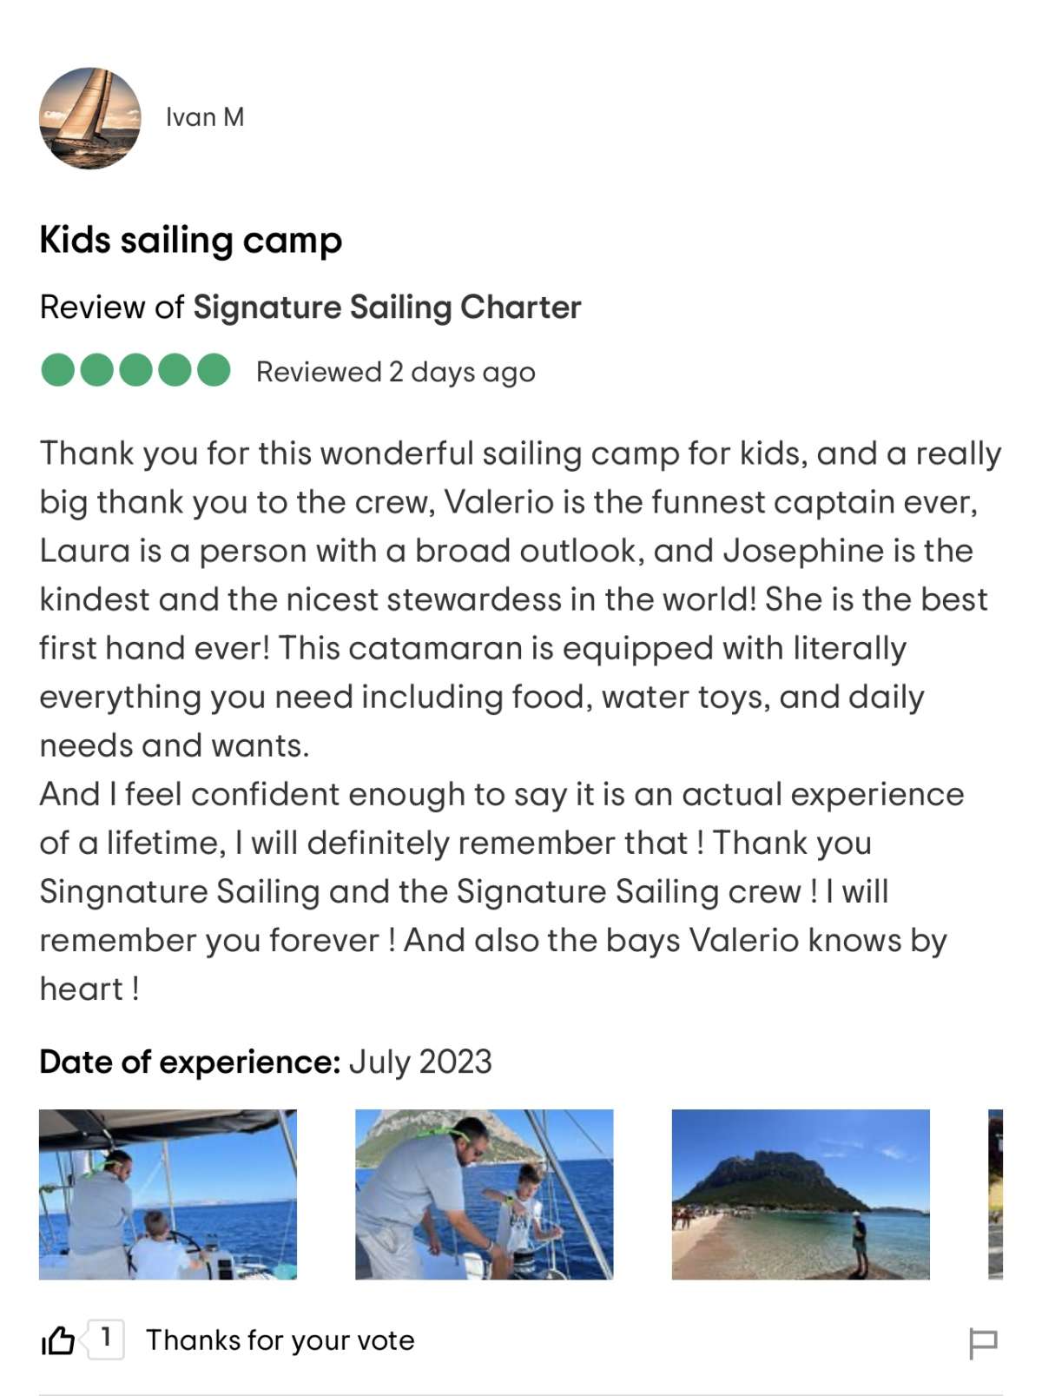Open the 'Kids sailing camp' review title

tap(191, 241)
